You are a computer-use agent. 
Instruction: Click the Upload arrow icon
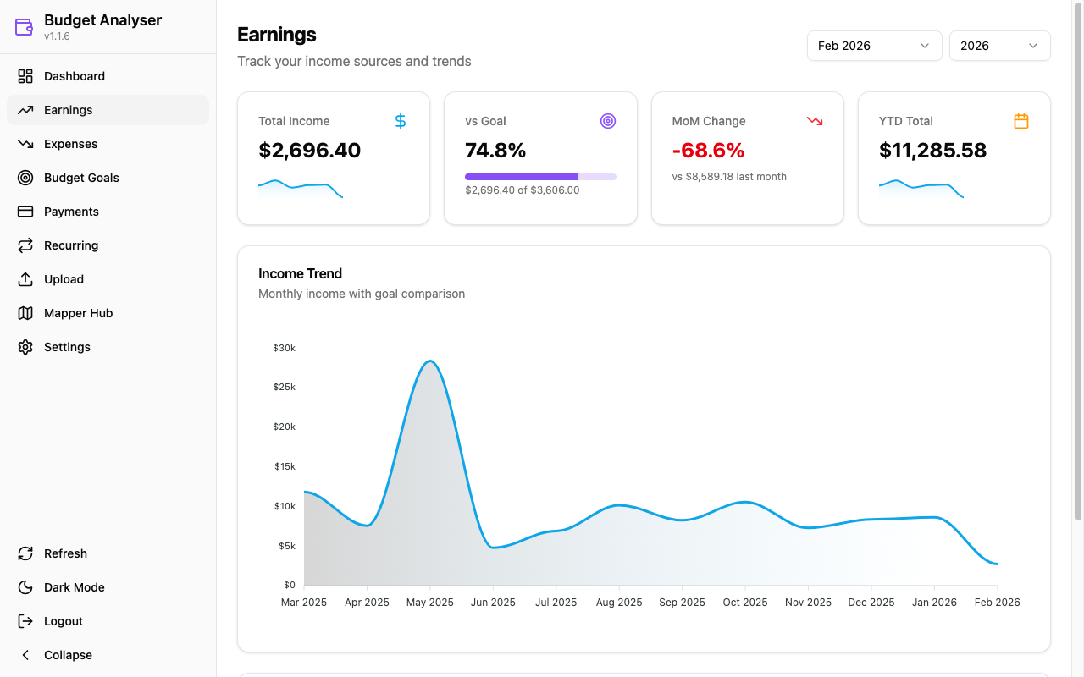[x=25, y=279]
